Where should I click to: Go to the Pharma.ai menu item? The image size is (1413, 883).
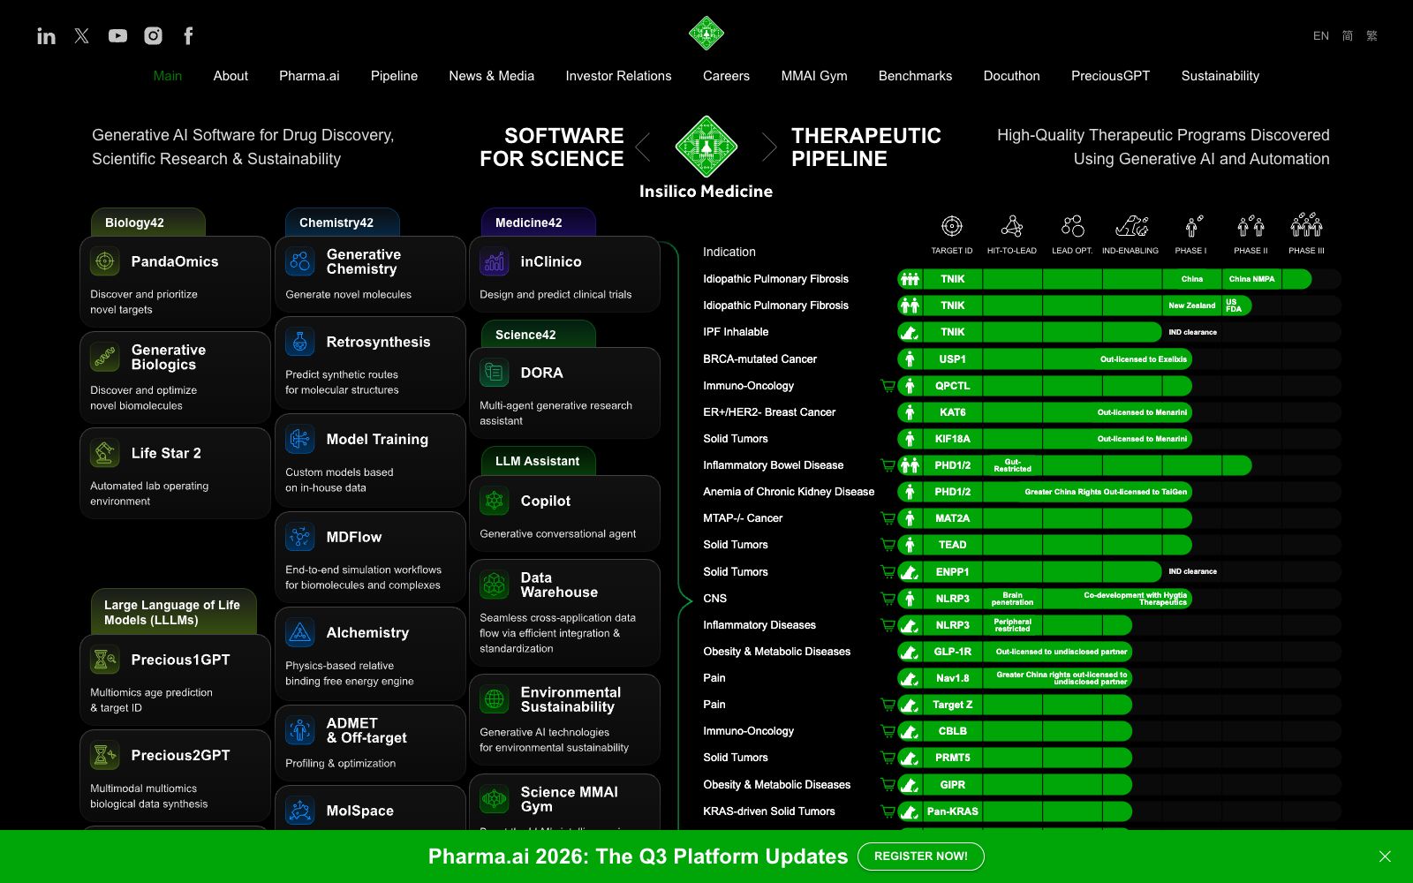[309, 76]
